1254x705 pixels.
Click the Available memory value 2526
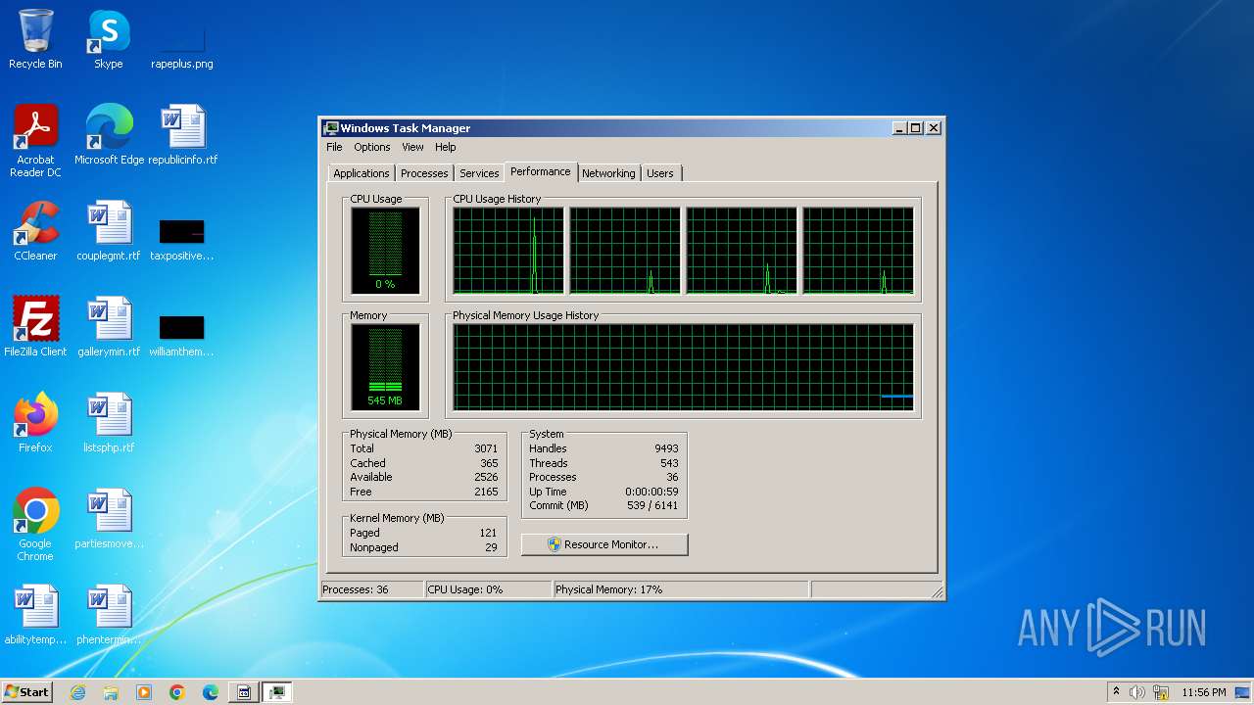(486, 477)
